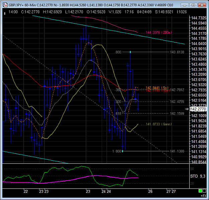The image size is (209, 200).
Task: Click the 26 date label on time axis
Action: (150, 191)
